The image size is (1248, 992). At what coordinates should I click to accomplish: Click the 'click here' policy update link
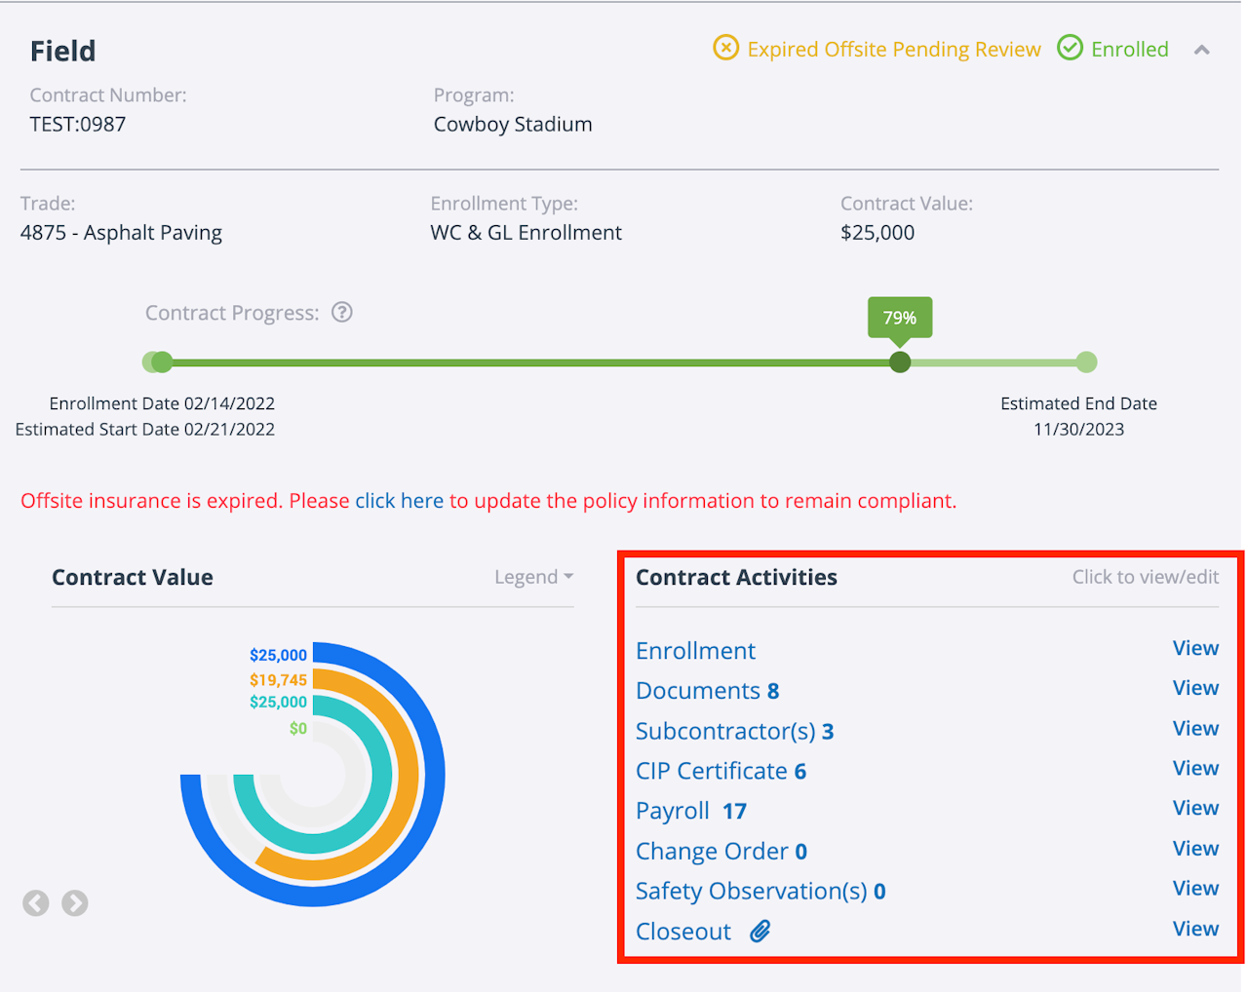tap(399, 501)
